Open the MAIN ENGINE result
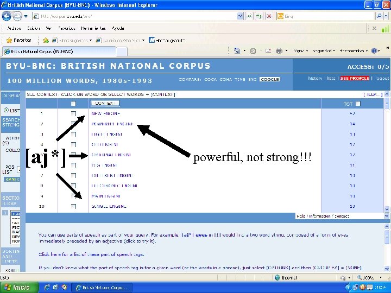391x293 pixels. pyautogui.click(x=106, y=196)
